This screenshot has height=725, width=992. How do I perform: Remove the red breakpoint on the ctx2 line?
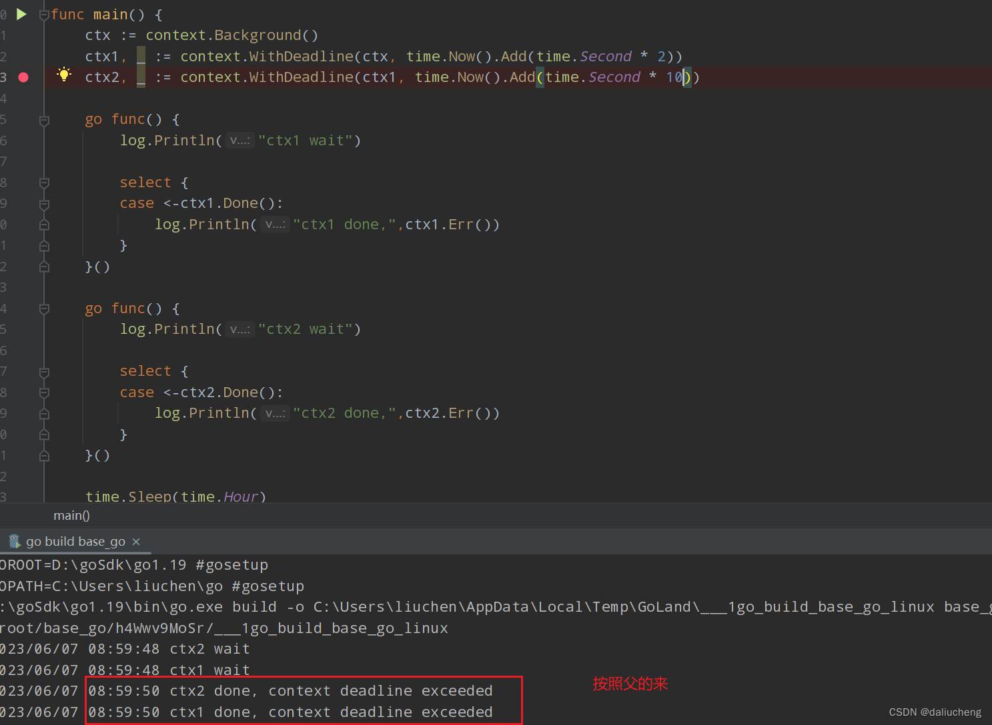click(x=23, y=77)
